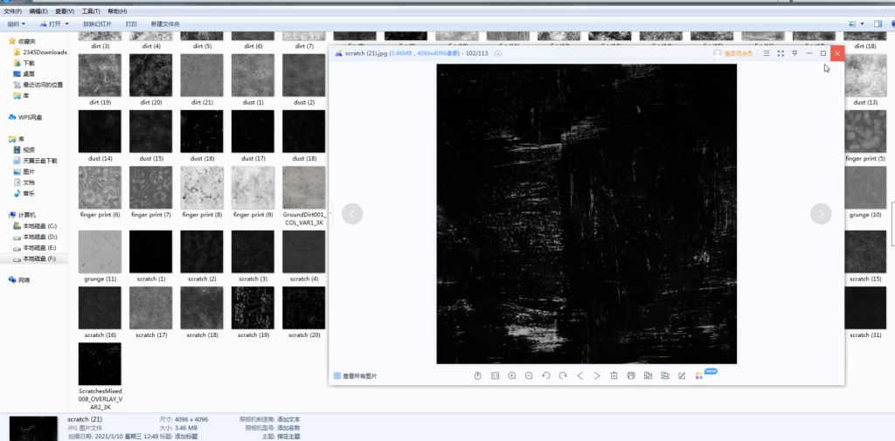Show image at actual 1:1 size
895x441 pixels.
click(495, 376)
